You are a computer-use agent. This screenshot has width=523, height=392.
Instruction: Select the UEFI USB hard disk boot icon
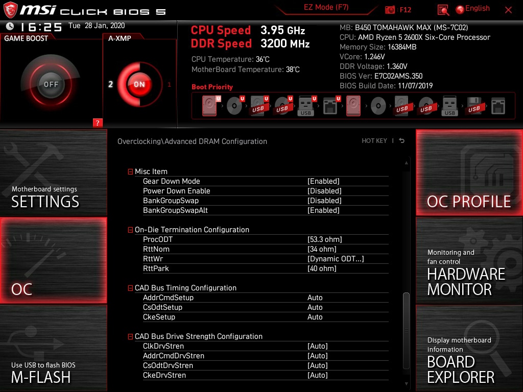[259, 106]
